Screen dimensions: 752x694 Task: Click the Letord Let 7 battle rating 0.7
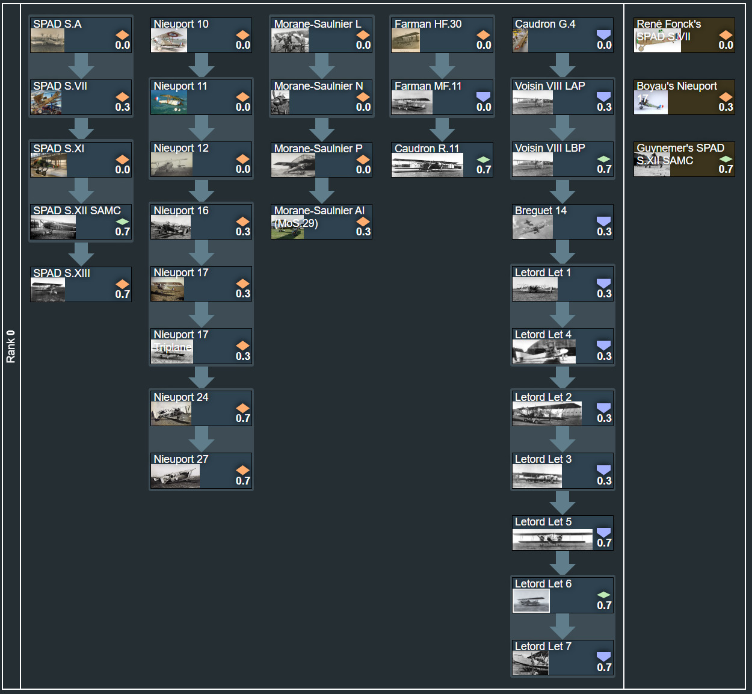604,668
